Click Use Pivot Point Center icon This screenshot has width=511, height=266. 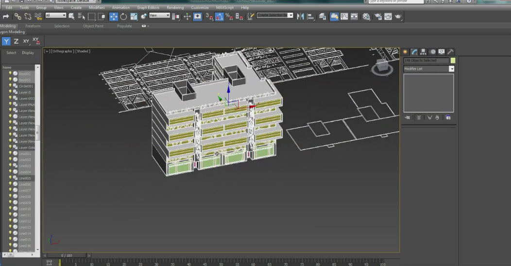pos(176,16)
